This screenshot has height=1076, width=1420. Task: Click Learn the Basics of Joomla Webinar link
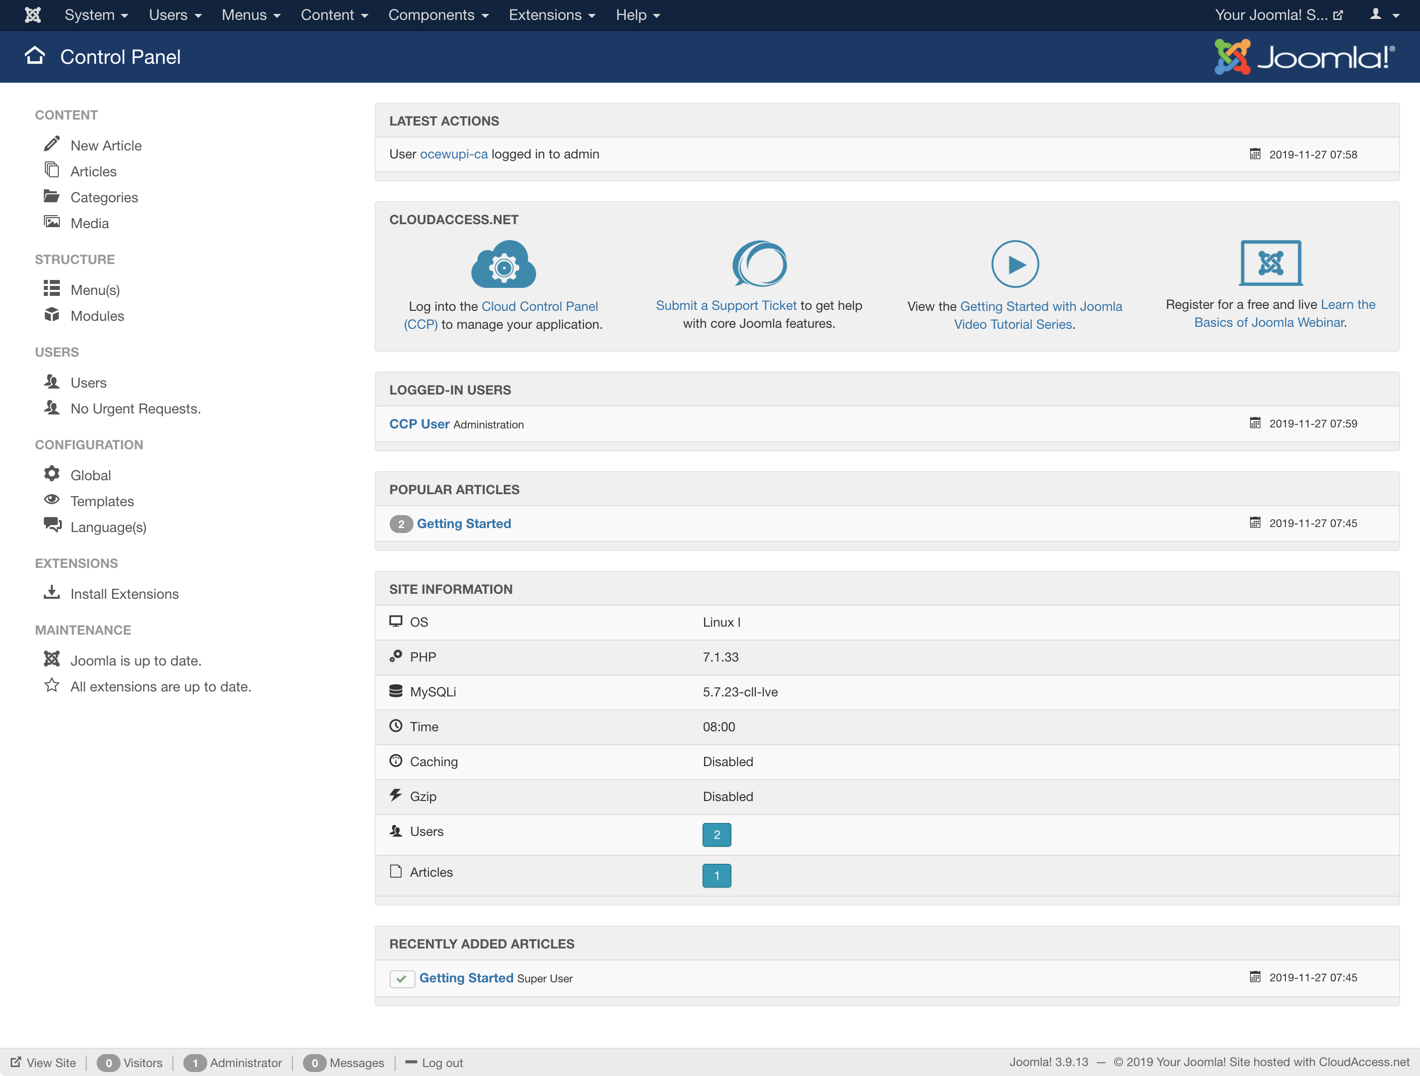[x=1284, y=313]
